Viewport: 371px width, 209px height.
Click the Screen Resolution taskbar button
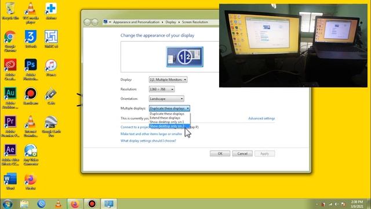tap(109, 204)
